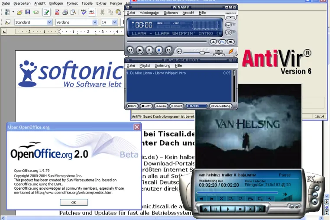
Task: Click the Winamp seek bar
Action: [167, 42]
